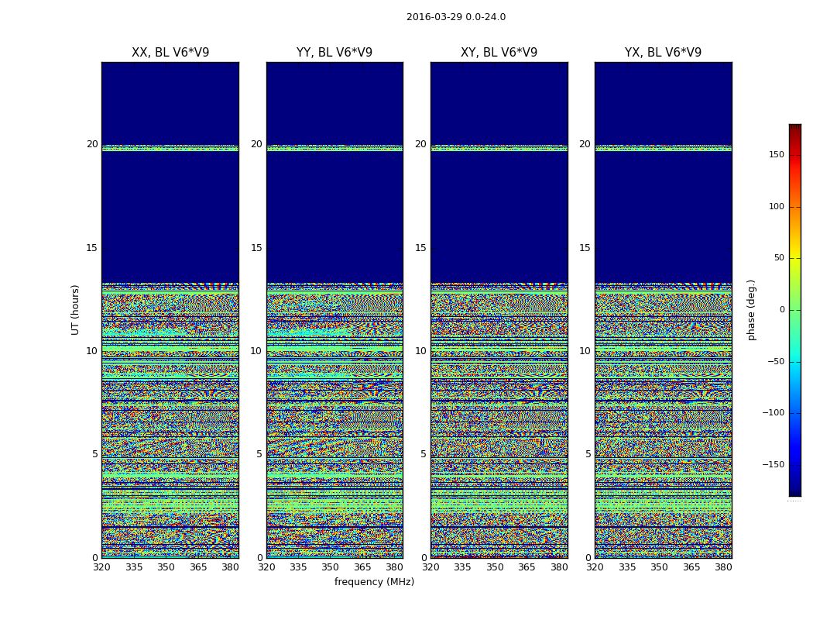The image size is (813, 620).
Task: Click the XY panel spectrogram image
Action: pyautogui.click(x=499, y=310)
